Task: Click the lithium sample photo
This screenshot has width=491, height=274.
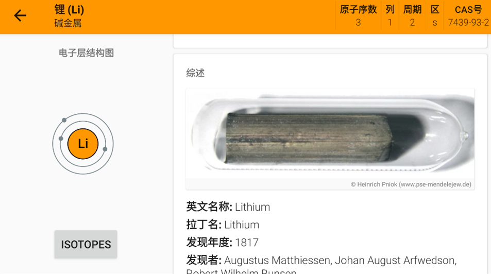Action: [330, 134]
